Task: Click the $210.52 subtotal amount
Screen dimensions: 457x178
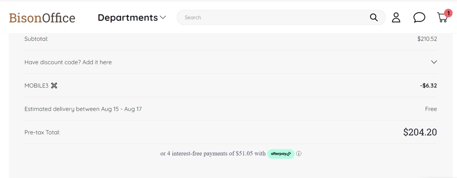Action: [427, 39]
